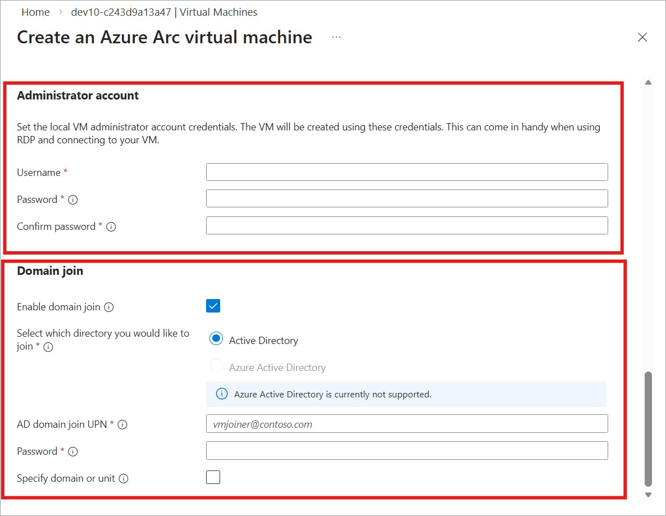666x516 pixels.
Task: Select the Azure Active Directory radio option
Action: click(x=216, y=366)
